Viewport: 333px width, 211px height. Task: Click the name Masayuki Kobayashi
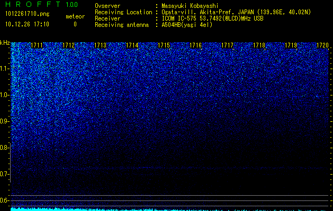tap(190, 6)
